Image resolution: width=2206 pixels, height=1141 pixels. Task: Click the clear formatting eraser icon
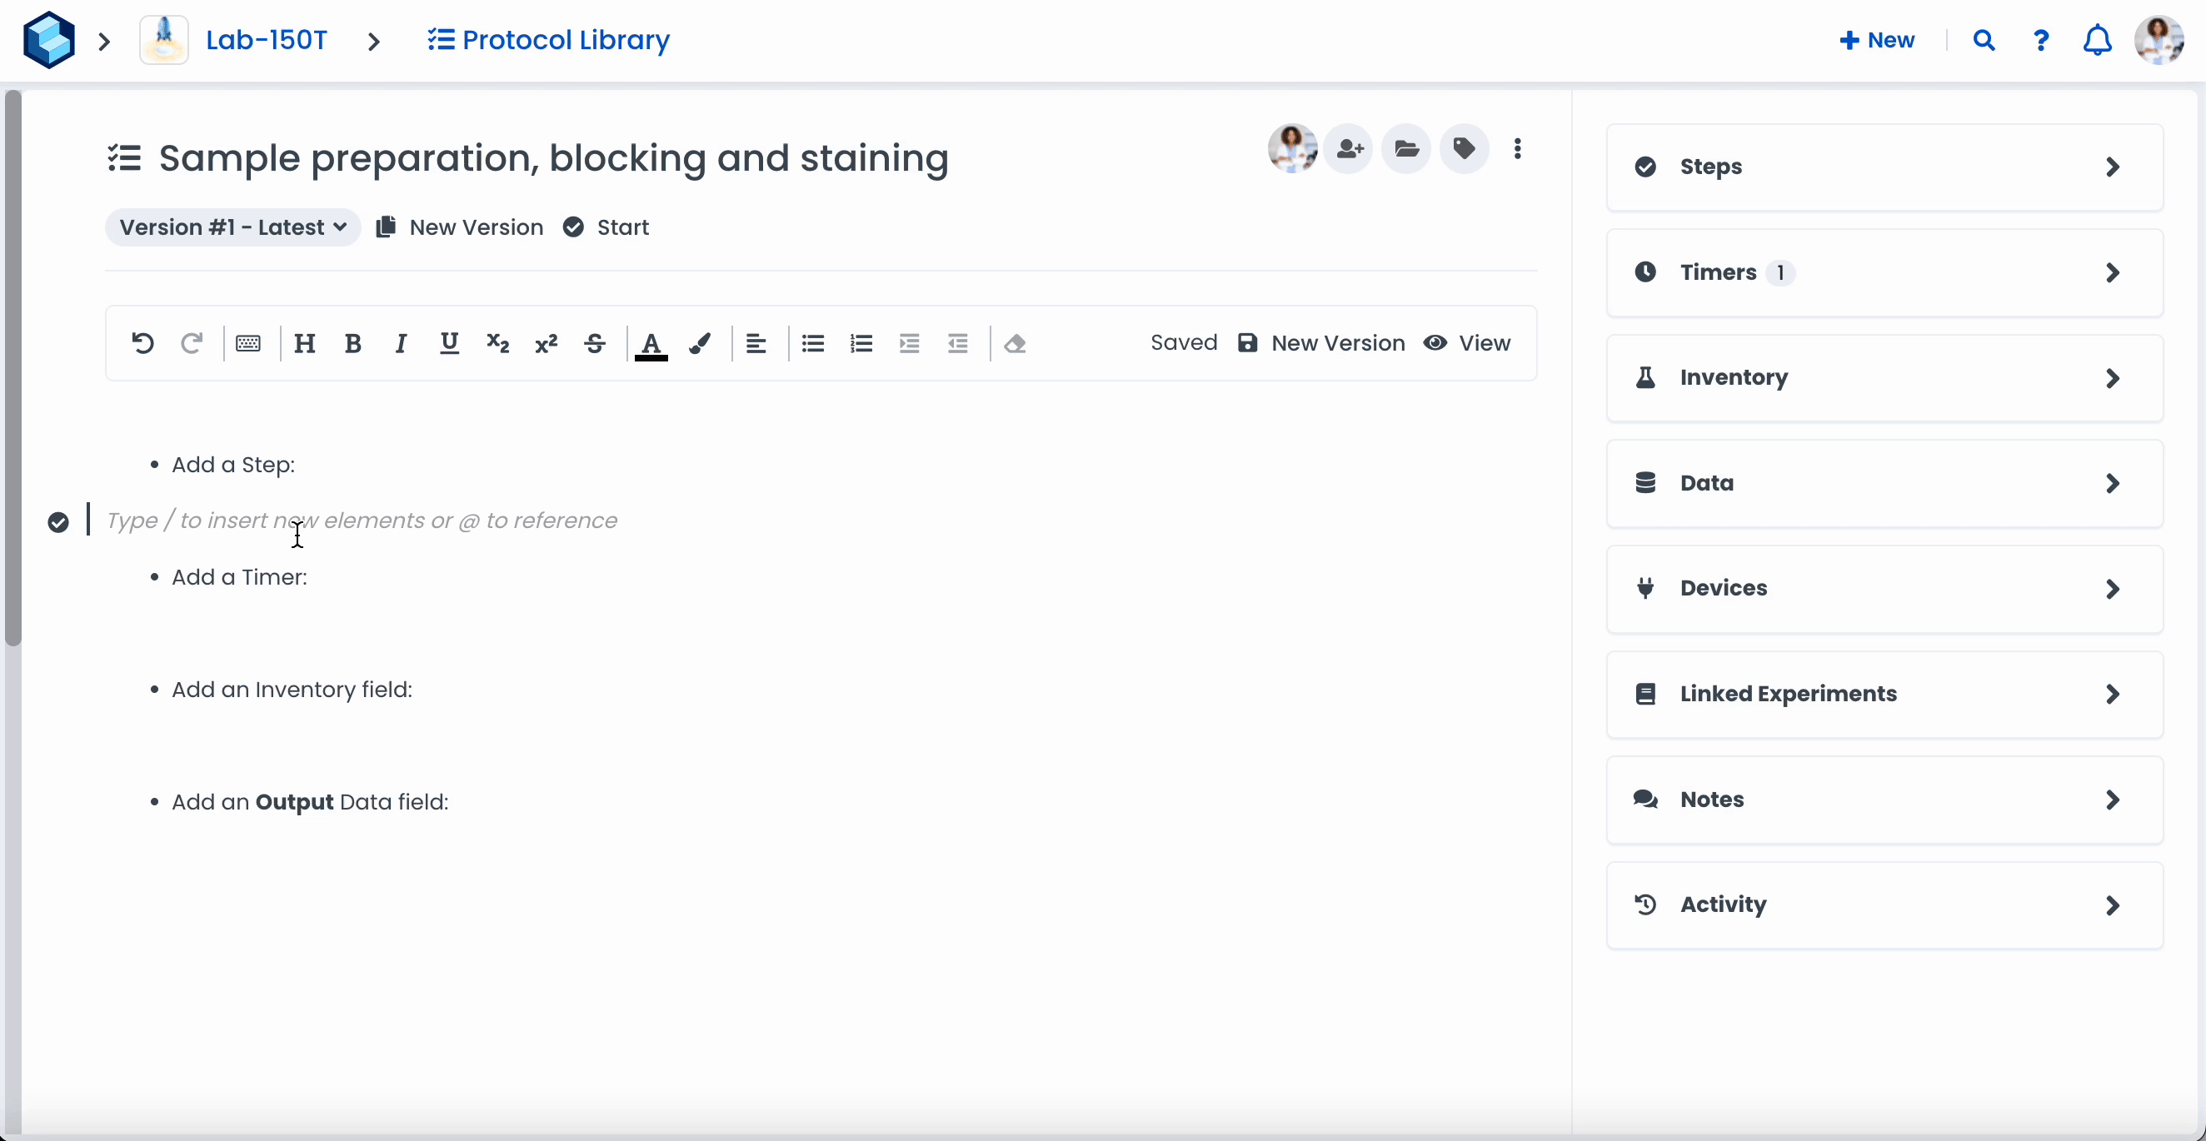point(1015,343)
